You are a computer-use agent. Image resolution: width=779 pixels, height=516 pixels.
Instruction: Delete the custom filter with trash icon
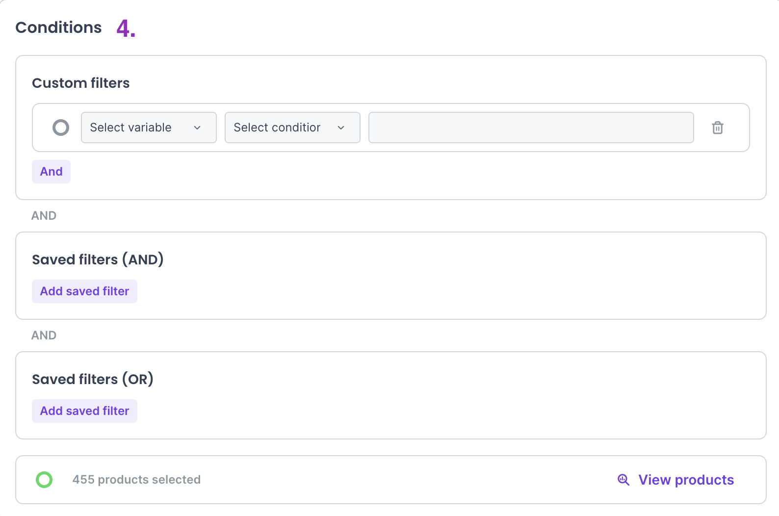pos(717,128)
